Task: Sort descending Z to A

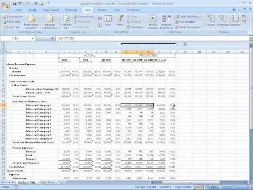Action: click(x=100, y=25)
